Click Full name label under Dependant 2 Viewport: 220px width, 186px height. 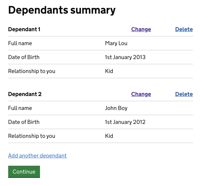click(20, 108)
